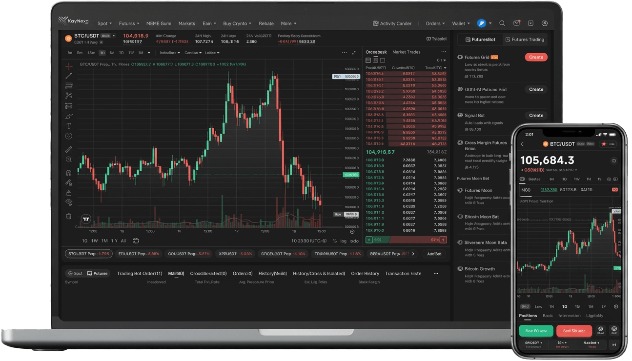Toggle log scale on chart
Screen dimensions: 632x361
click(343, 241)
